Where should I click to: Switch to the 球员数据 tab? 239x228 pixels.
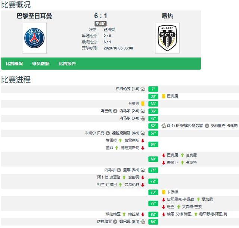pos(41,64)
